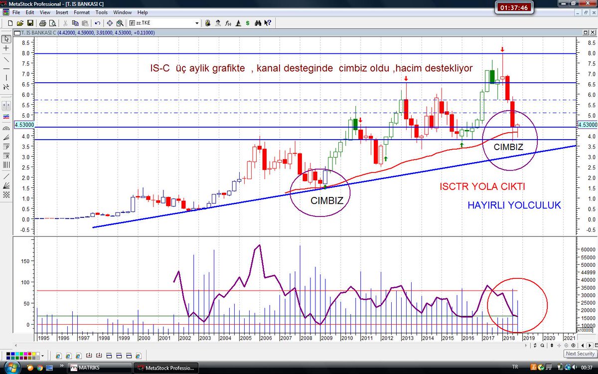Open the Help menu
598x374 pixels.
(143, 12)
